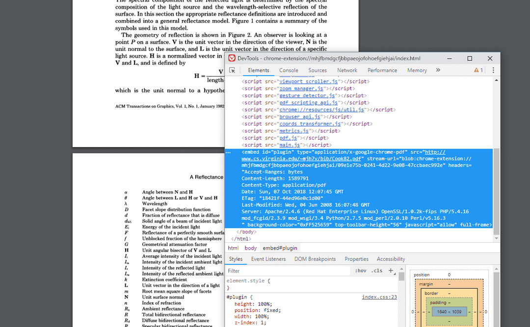
Task: Click the new style rule plus icon
Action: pos(391,270)
